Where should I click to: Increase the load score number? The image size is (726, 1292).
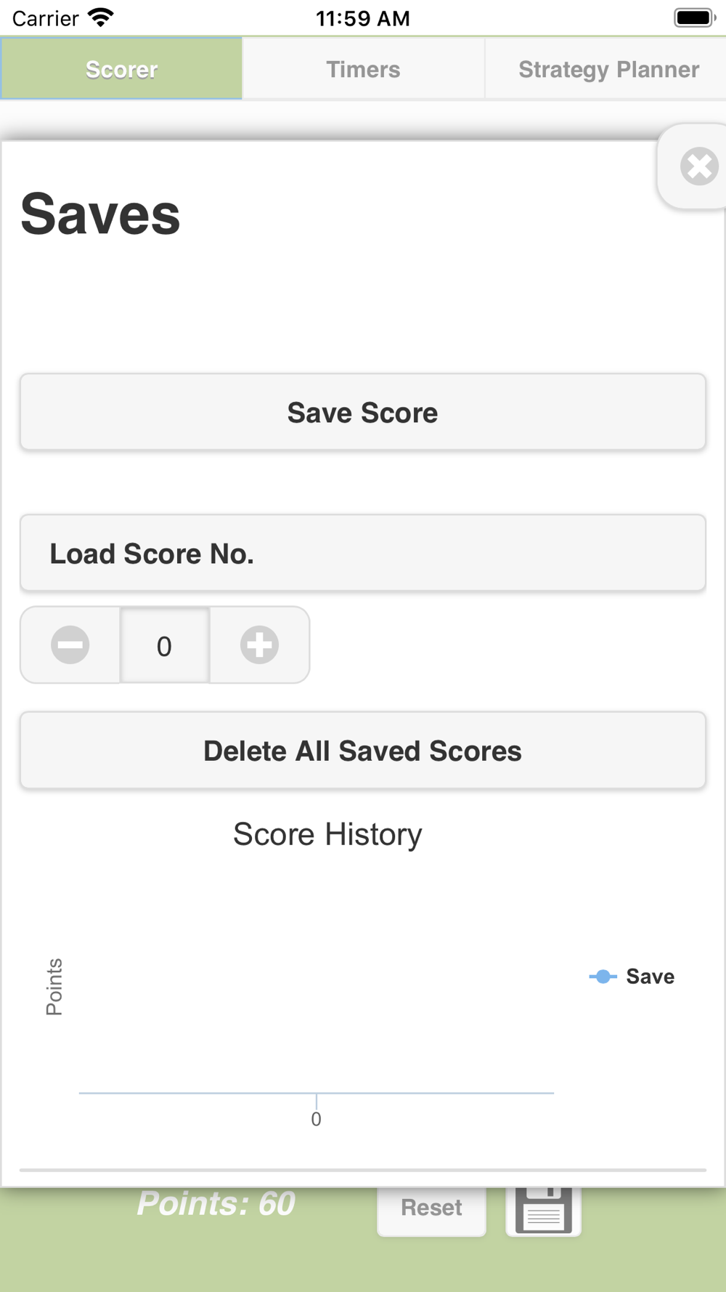pos(259,645)
